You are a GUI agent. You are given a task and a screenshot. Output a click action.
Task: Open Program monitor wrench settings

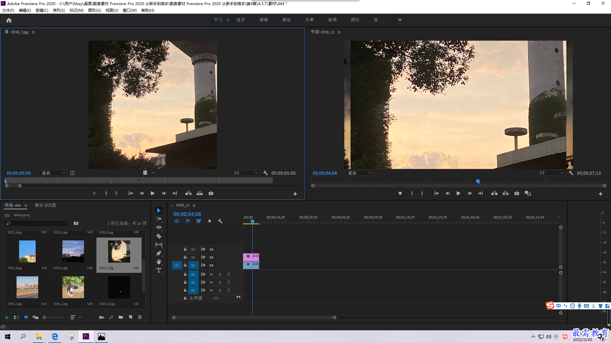[x=571, y=173]
